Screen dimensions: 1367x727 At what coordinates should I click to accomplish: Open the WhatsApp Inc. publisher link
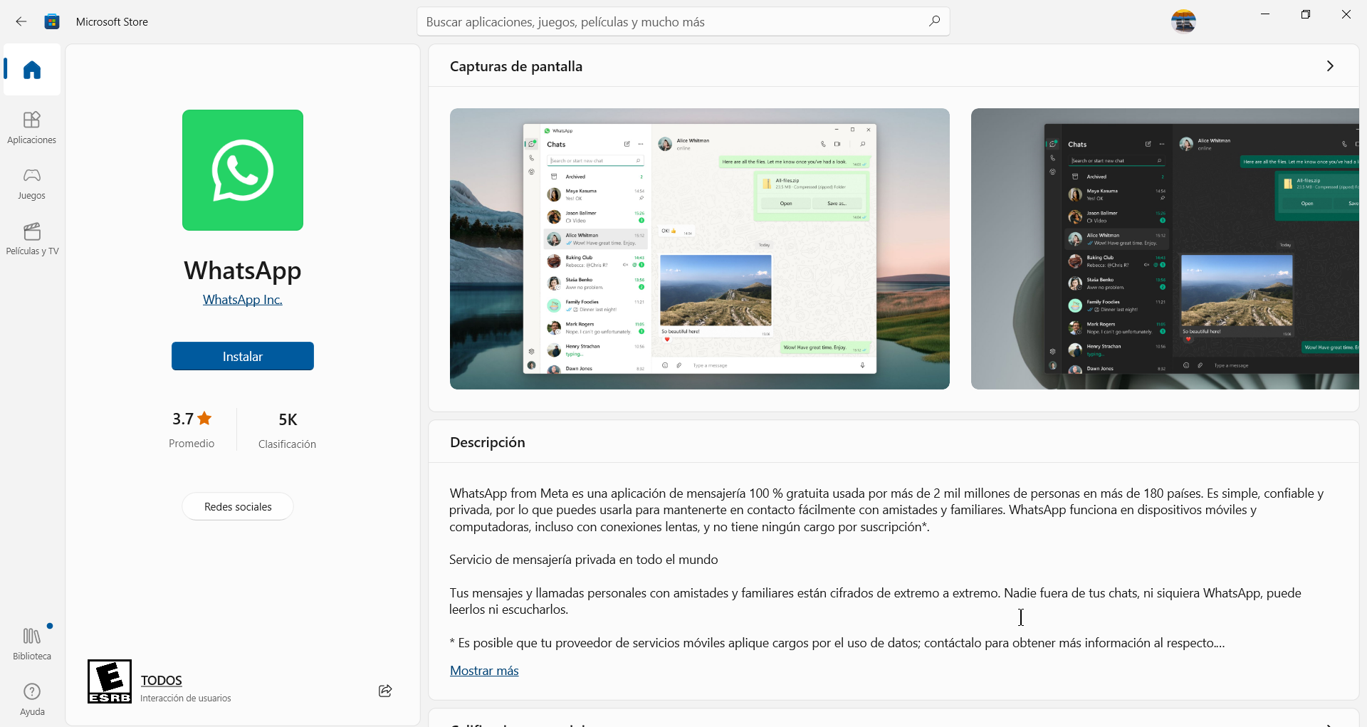pyautogui.click(x=243, y=300)
